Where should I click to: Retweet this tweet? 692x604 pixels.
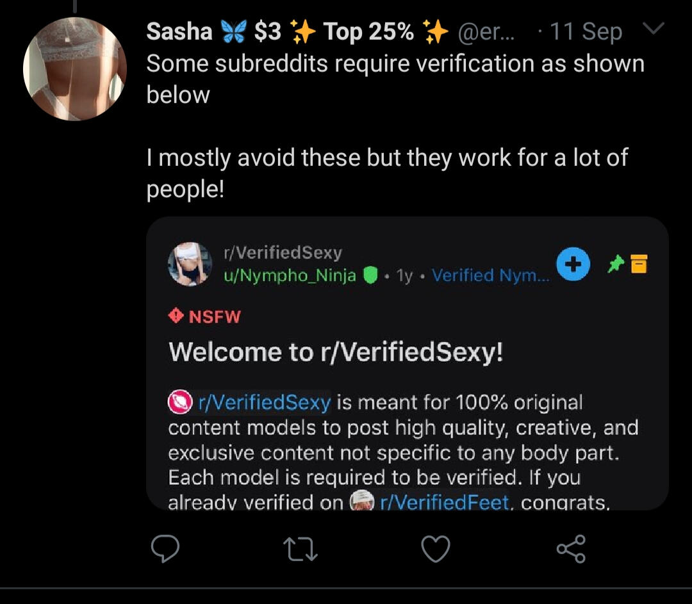pyautogui.click(x=301, y=550)
